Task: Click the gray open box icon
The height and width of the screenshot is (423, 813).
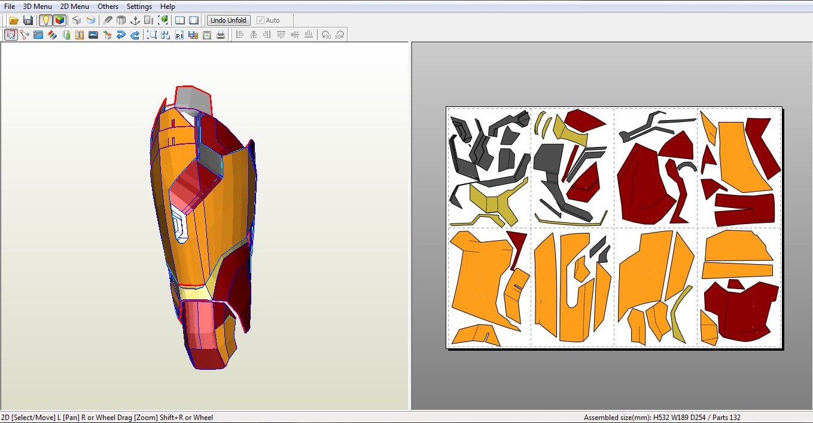Action: pos(121,20)
